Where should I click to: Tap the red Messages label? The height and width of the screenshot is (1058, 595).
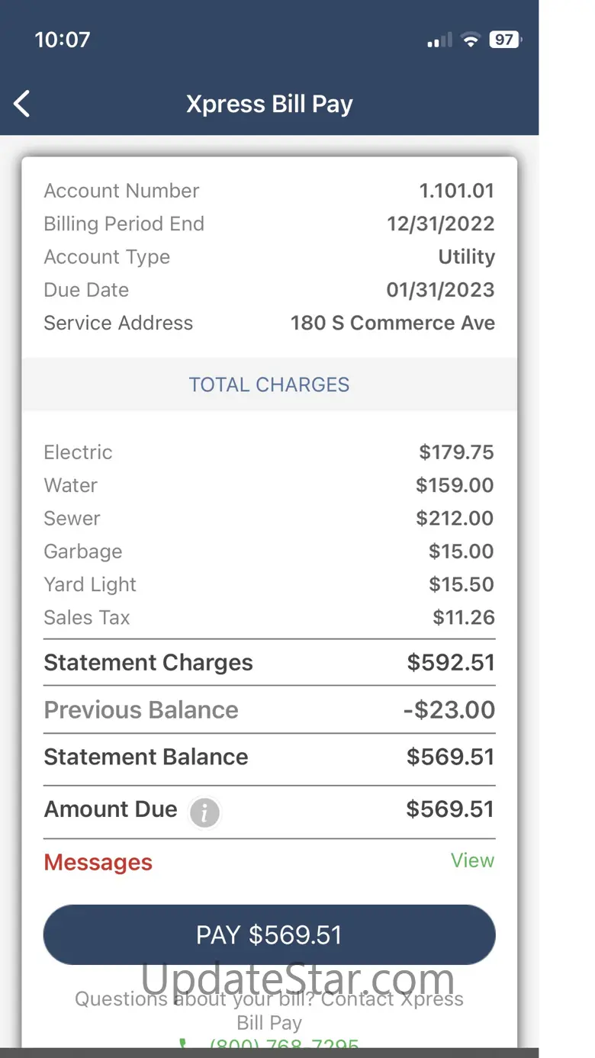point(98,863)
